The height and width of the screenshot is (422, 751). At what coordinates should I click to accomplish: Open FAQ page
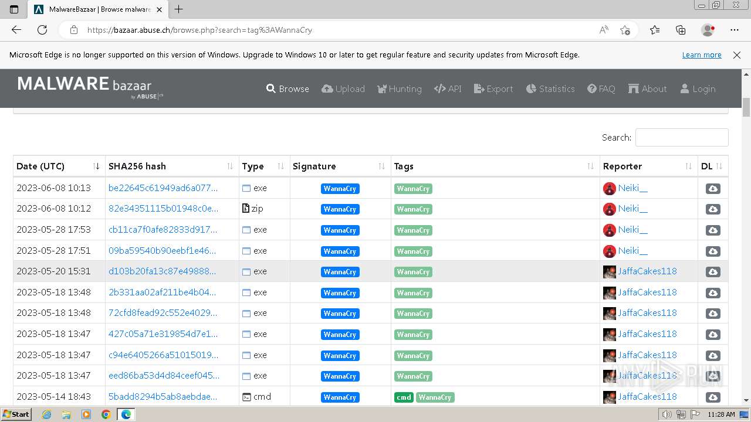(601, 89)
